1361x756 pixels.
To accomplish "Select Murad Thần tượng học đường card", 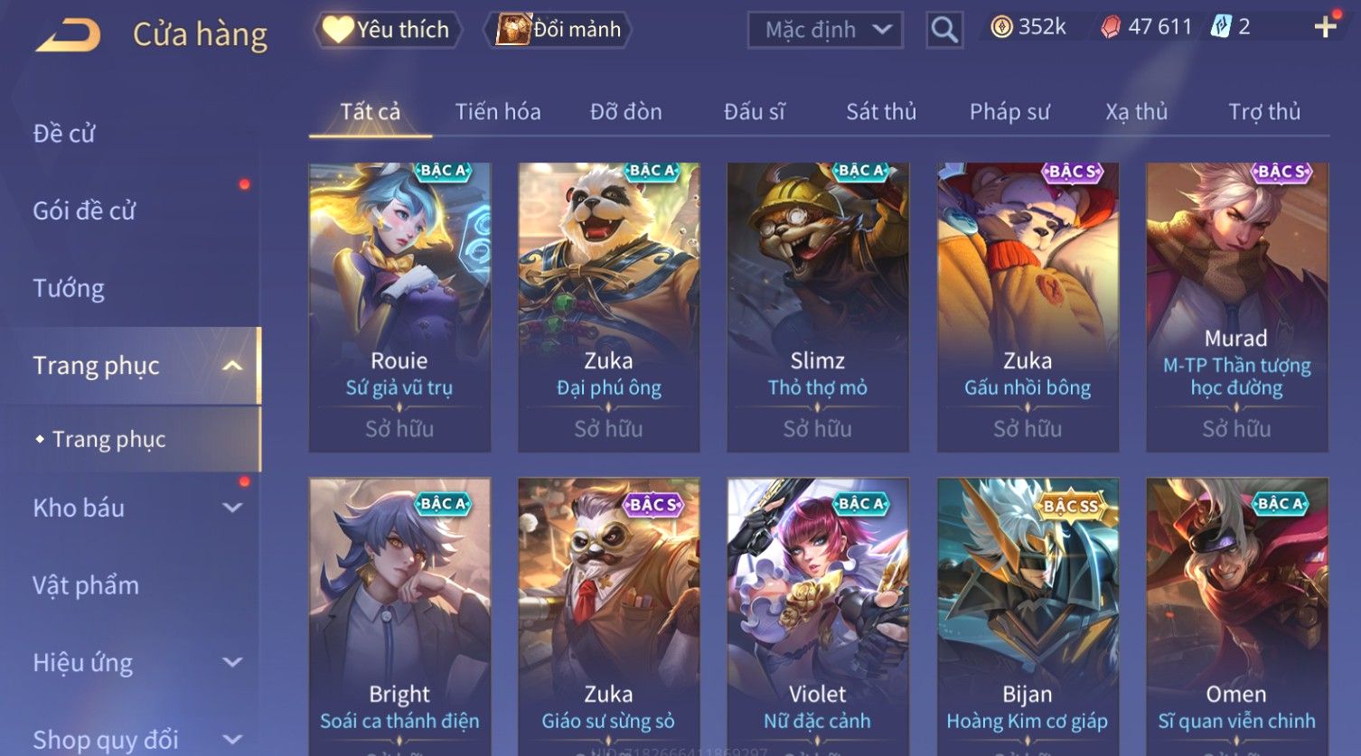I will [x=1236, y=307].
